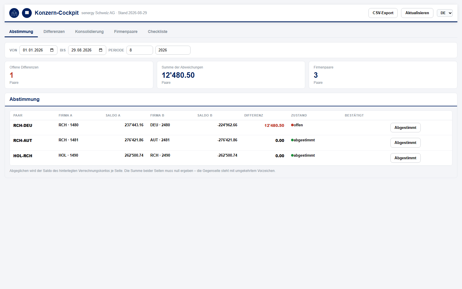Focus the BIS date field 29.08.2026
The width and height of the screenshot is (462, 289).
point(87,50)
